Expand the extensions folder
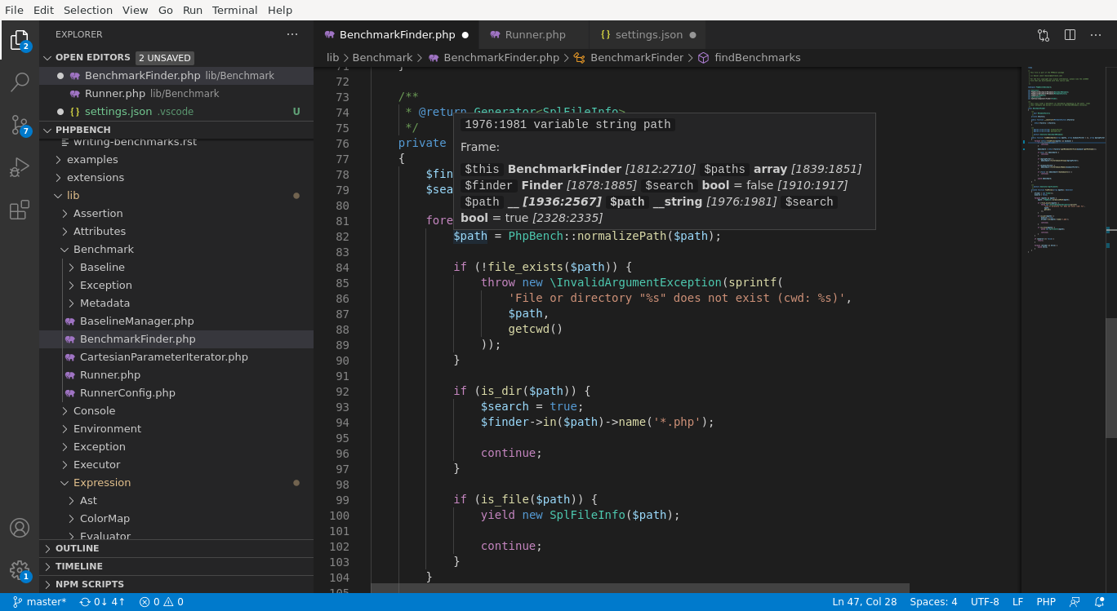1117x611 pixels. (x=176, y=178)
